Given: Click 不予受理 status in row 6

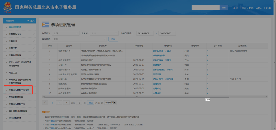Looking at the screenshot, I should coord(157,74).
